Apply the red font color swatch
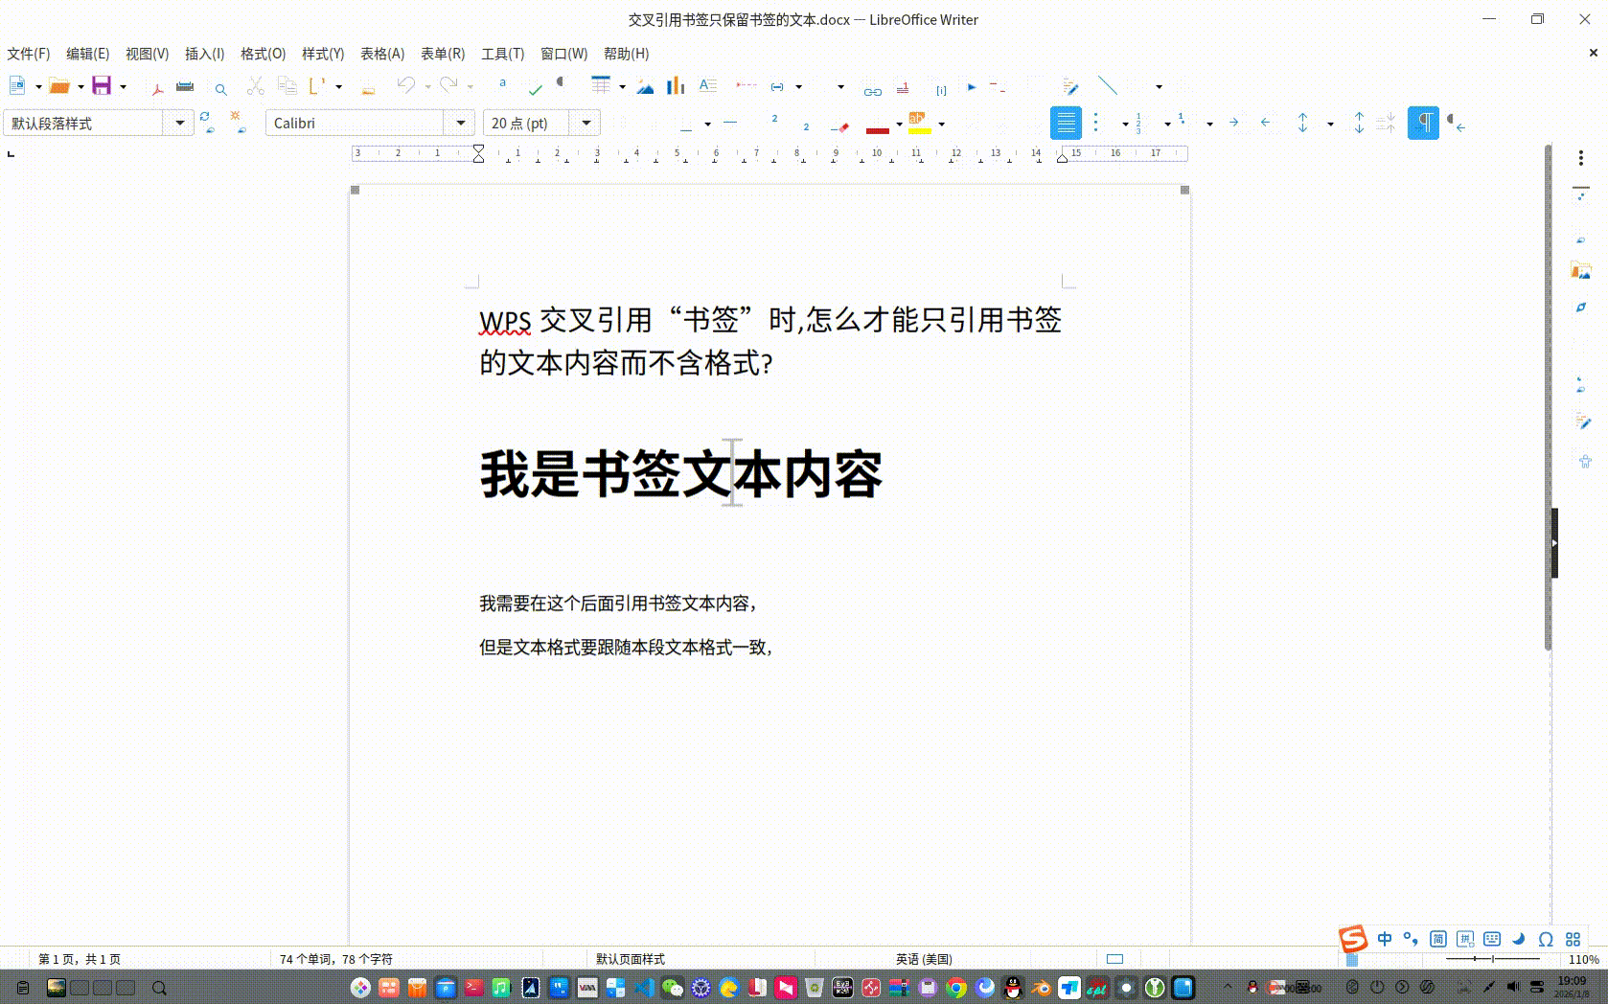 (877, 125)
